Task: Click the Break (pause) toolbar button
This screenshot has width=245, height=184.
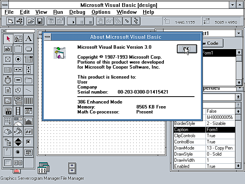Action: click(x=80, y=21)
